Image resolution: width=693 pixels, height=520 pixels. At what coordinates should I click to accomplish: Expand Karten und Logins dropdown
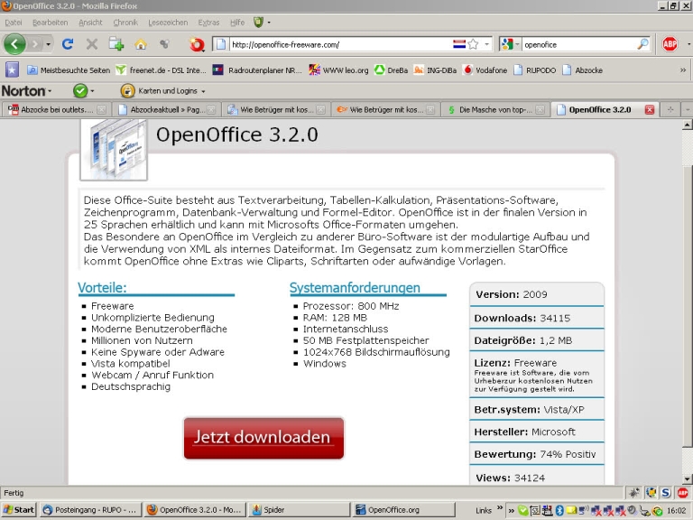164,90
